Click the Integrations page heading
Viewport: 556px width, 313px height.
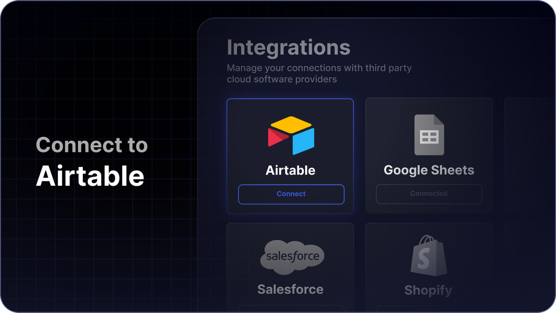pos(289,48)
